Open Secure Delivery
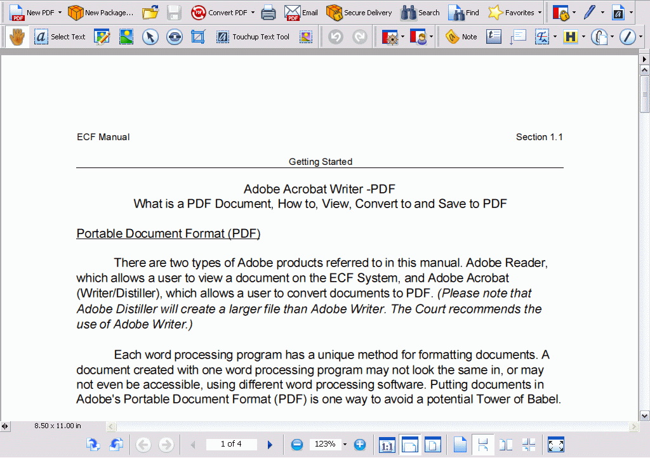Viewport: 650px width, 458px height. 359,13
